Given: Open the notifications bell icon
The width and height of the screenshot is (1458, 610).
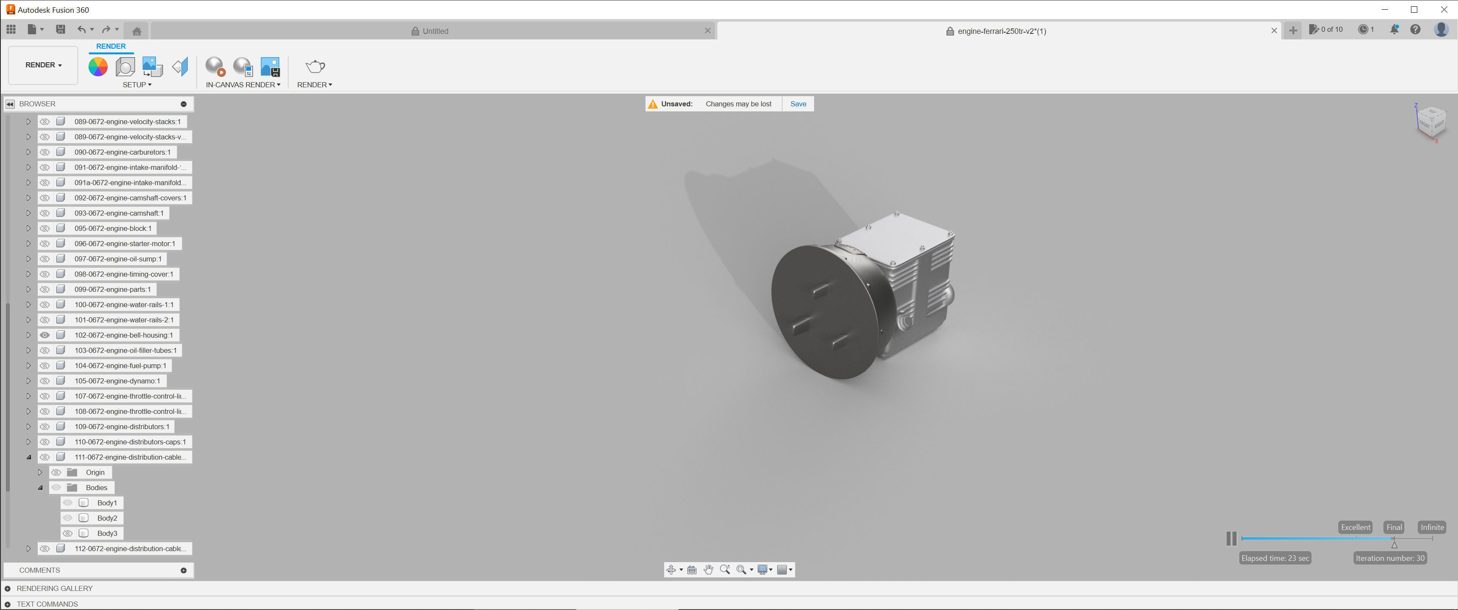Looking at the screenshot, I should click(x=1394, y=29).
